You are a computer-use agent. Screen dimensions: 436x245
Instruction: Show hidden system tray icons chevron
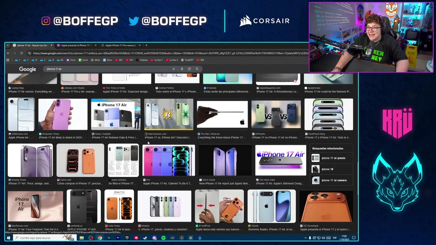(306, 238)
